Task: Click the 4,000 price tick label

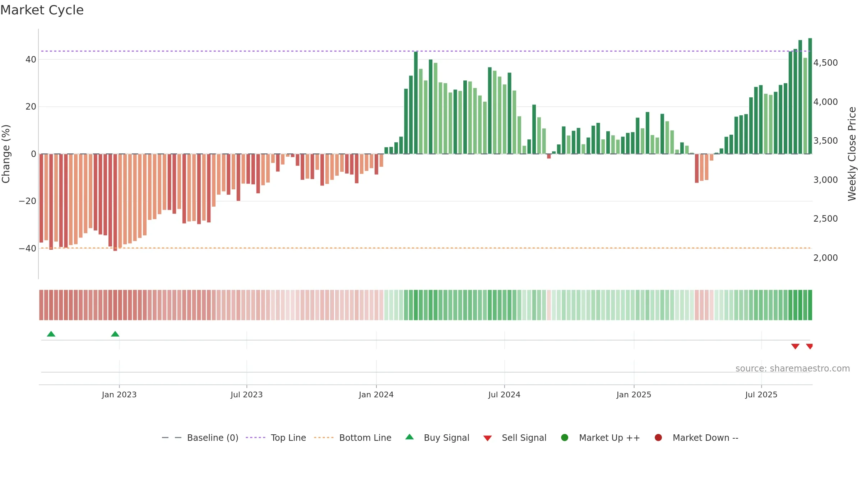Action: coord(825,102)
